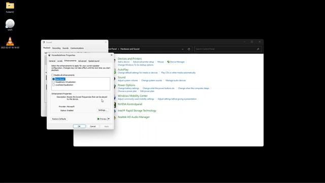
Task: Open the Advanced tab in Properties
Action: (82, 61)
